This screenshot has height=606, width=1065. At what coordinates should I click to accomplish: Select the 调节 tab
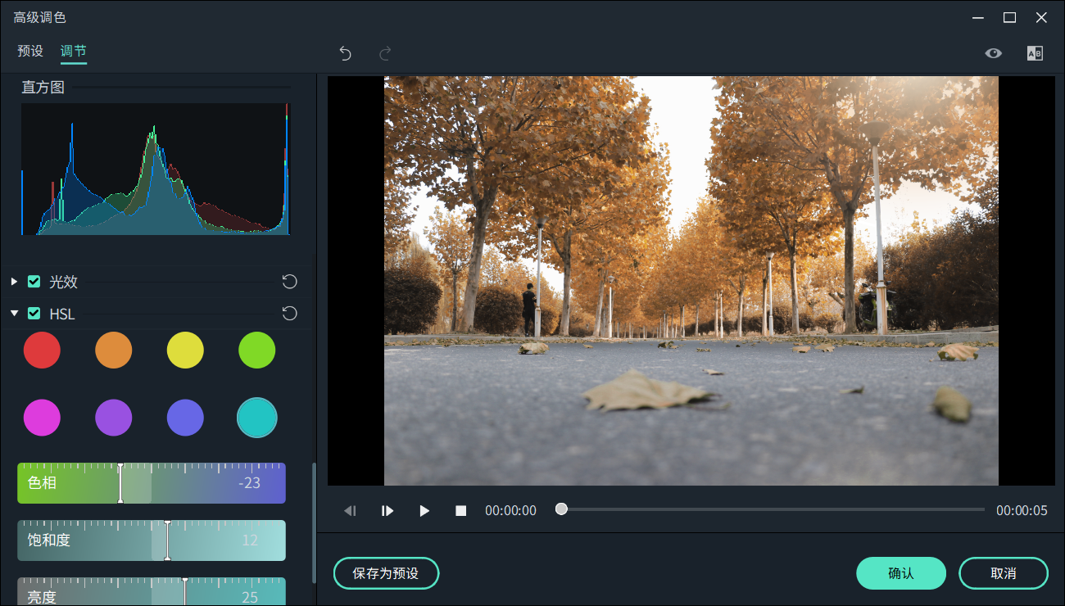tap(73, 51)
